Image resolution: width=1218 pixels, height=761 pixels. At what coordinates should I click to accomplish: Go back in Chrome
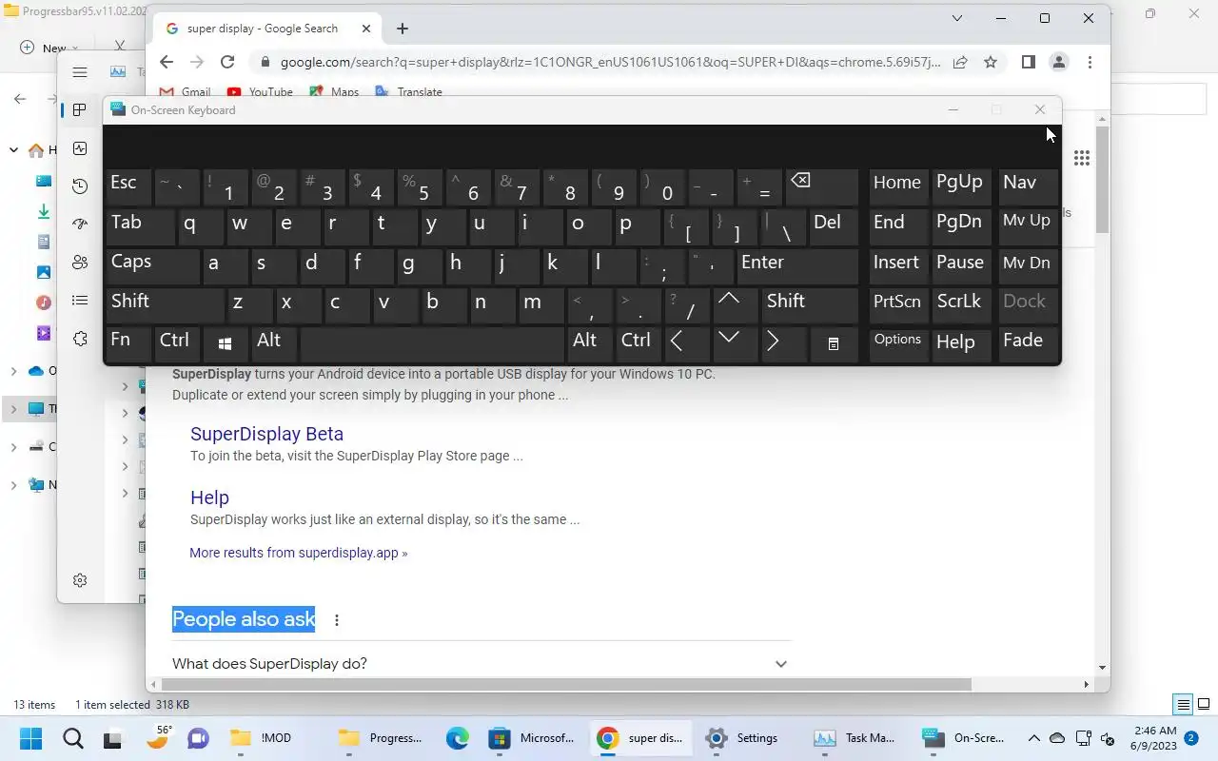click(x=167, y=62)
